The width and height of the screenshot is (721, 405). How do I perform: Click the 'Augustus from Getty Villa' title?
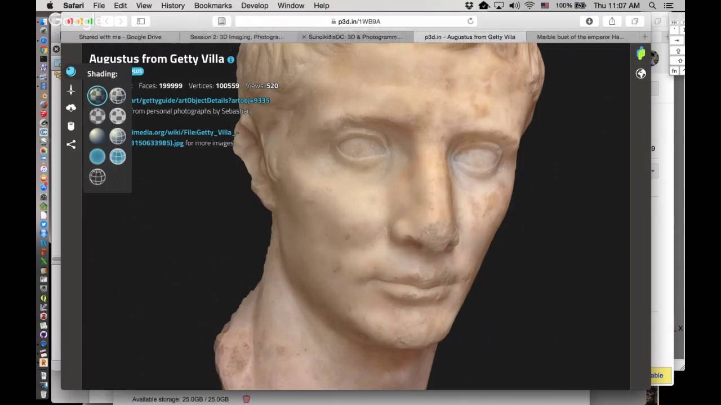(x=157, y=59)
